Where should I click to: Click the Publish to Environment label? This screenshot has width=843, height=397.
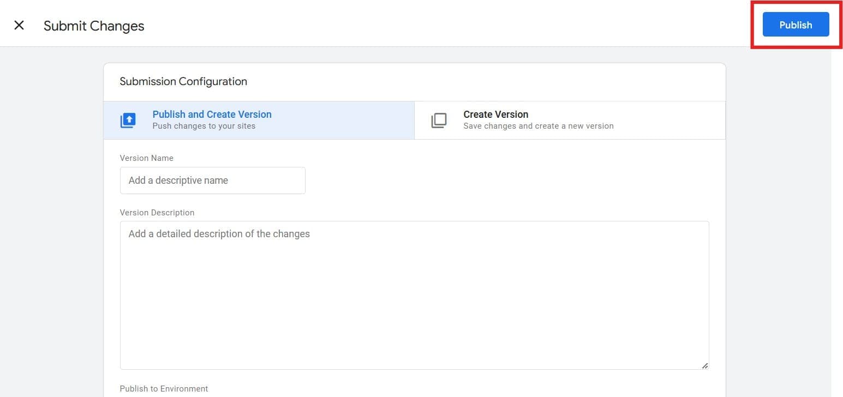click(164, 388)
